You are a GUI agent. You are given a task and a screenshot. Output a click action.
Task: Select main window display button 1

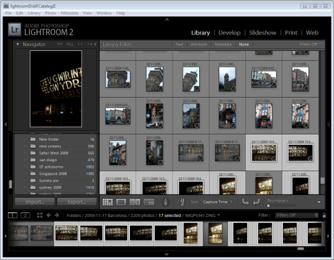click(13, 215)
